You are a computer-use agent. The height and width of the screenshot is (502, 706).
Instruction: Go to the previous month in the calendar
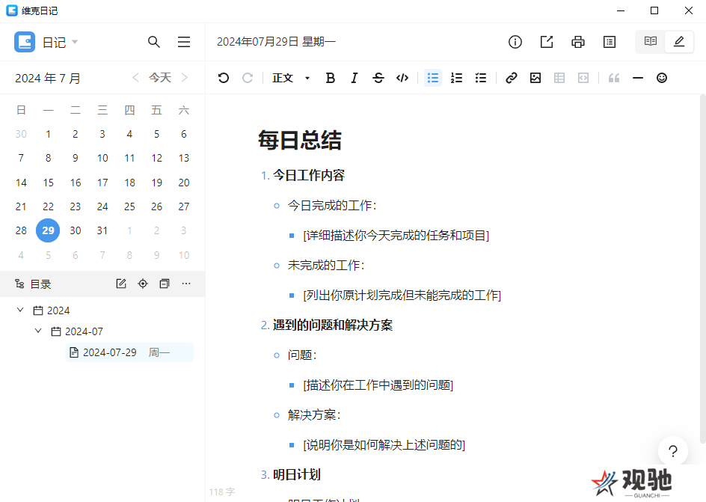135,78
